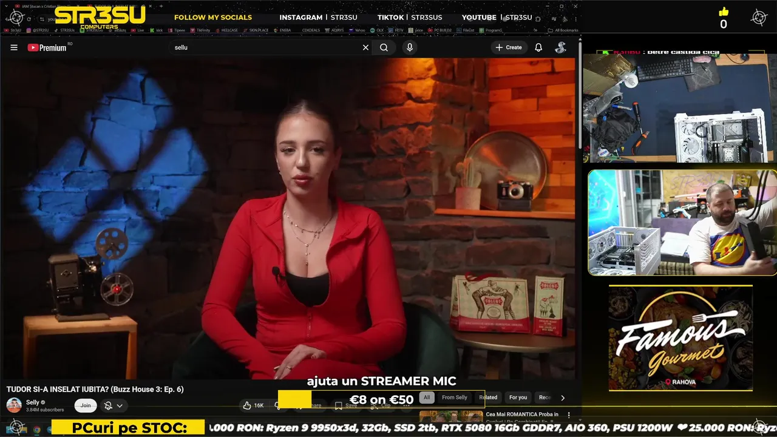This screenshot has height=437, width=777.
Task: Open the YouTube hamburger guide menu
Action: click(x=14, y=47)
